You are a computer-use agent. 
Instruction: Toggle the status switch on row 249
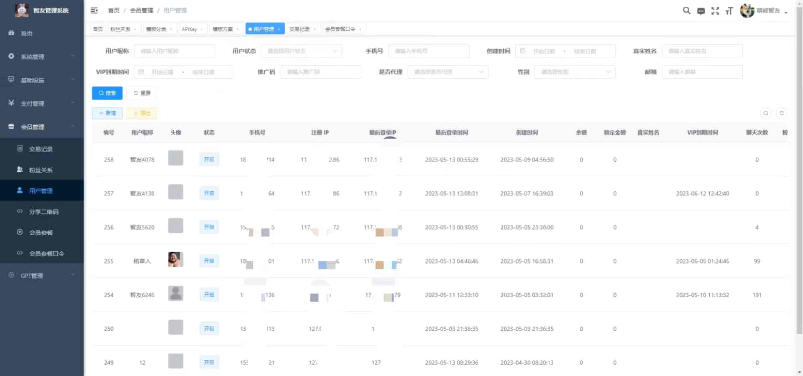point(209,362)
